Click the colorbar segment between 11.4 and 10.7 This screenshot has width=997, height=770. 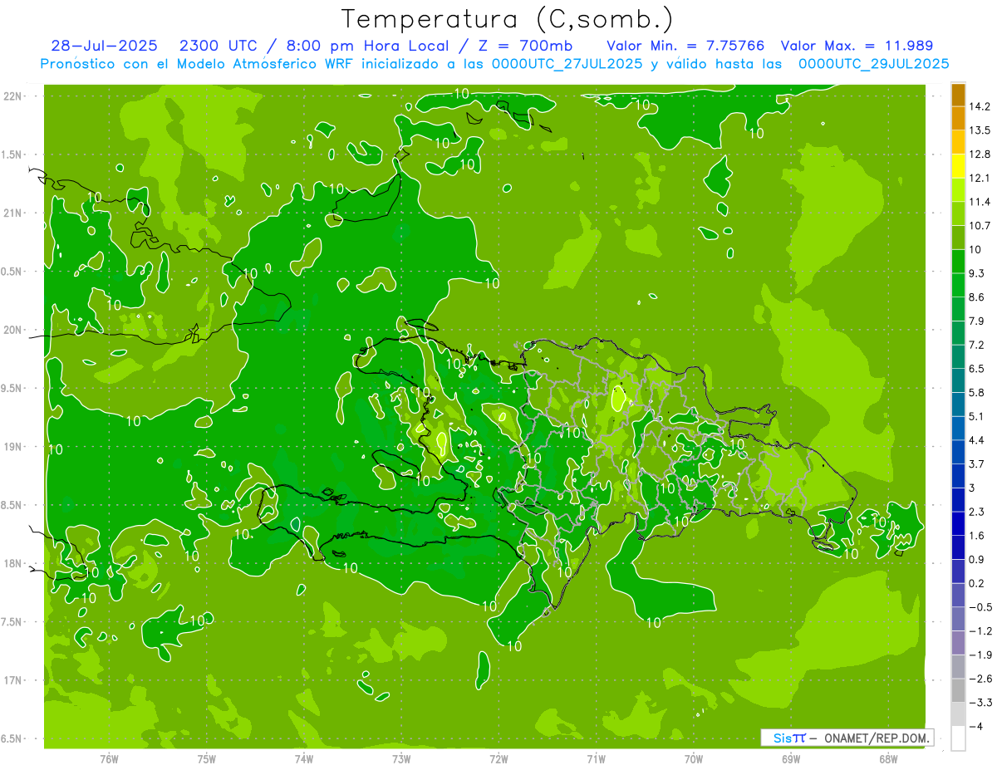pyautogui.click(x=958, y=213)
